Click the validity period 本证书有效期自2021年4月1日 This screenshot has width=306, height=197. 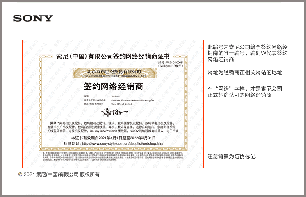(x=113, y=138)
